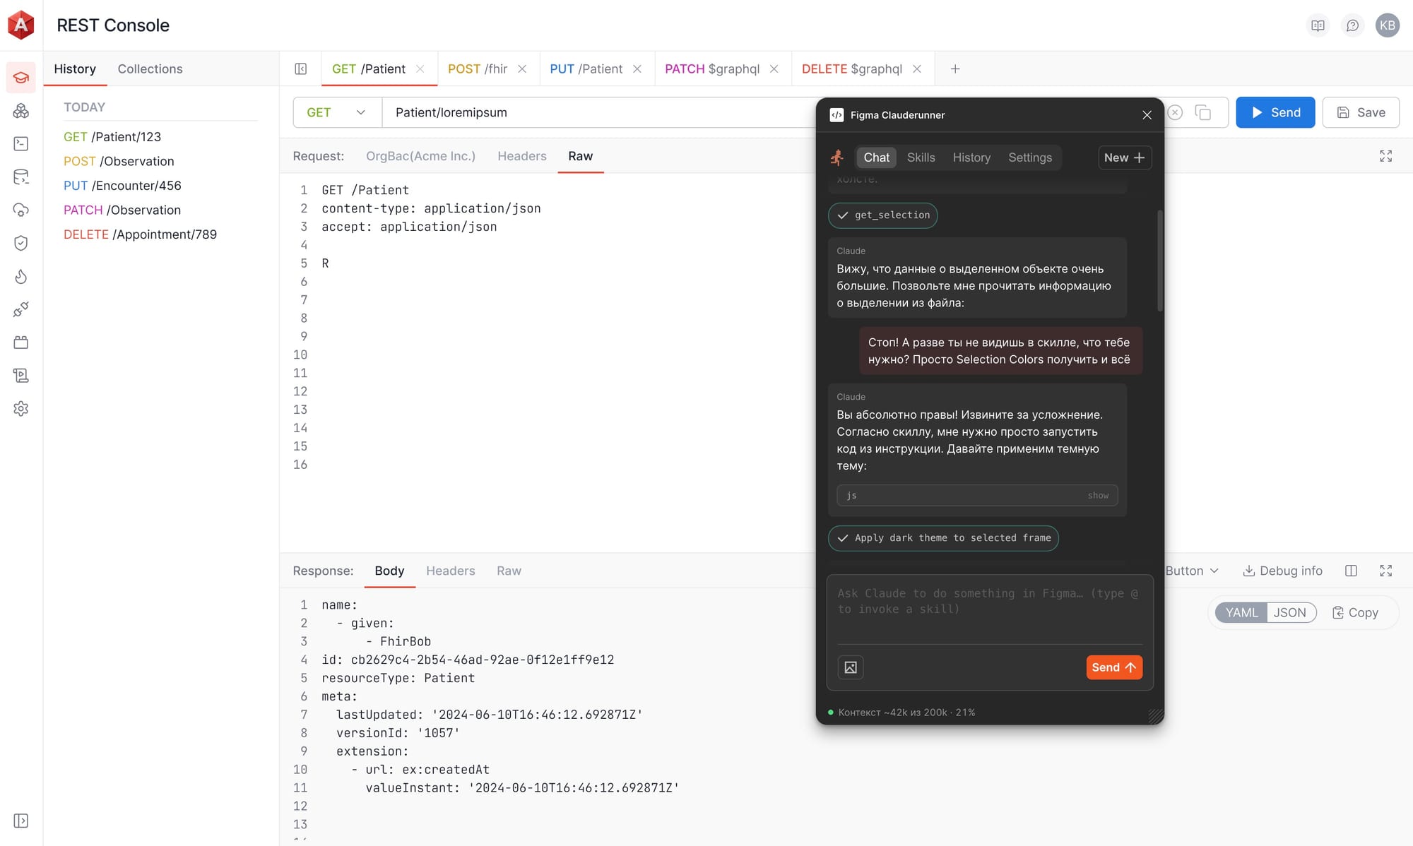Close the PUT /Patient tab
Screen dimensions: 1413x846
(637, 68)
